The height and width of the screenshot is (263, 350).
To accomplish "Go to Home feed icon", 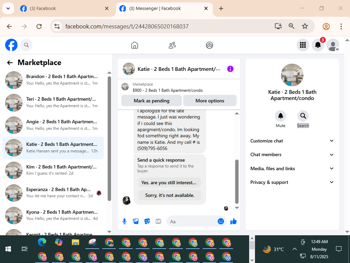I will tap(135, 45).
